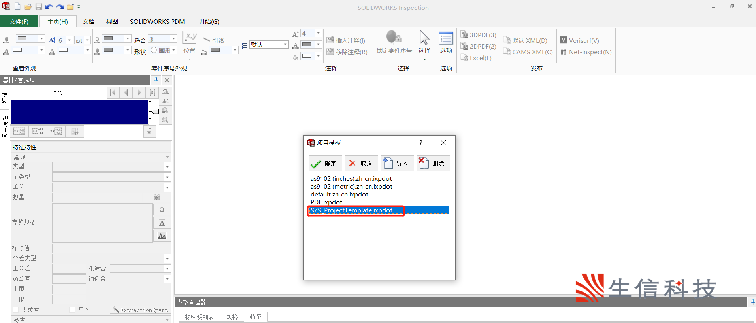This screenshot has height=323, width=756.
Task: Click the second tolerance capture icon
Action: tap(38, 131)
